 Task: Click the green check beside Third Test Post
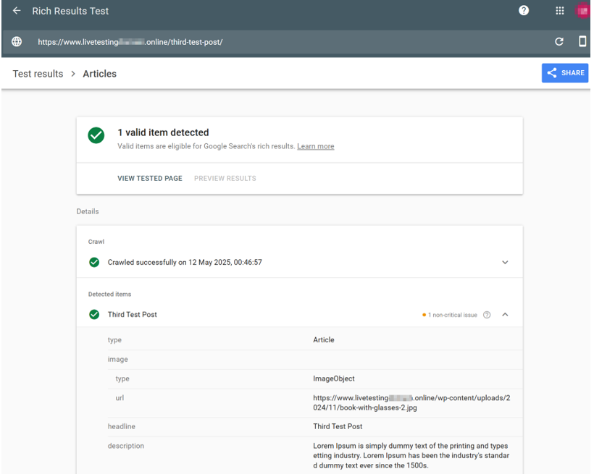94,314
